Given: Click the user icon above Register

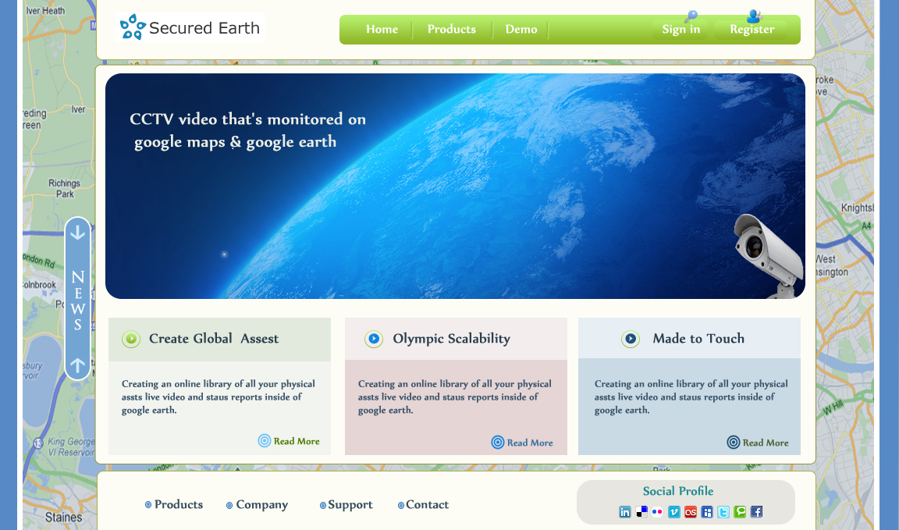Looking at the screenshot, I should (x=754, y=16).
